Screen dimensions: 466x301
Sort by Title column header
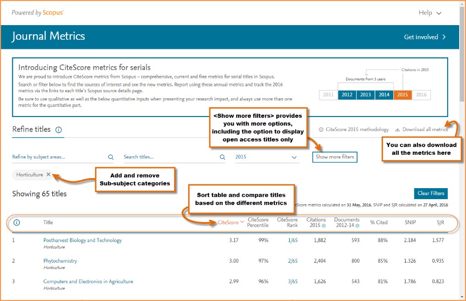[48, 222]
